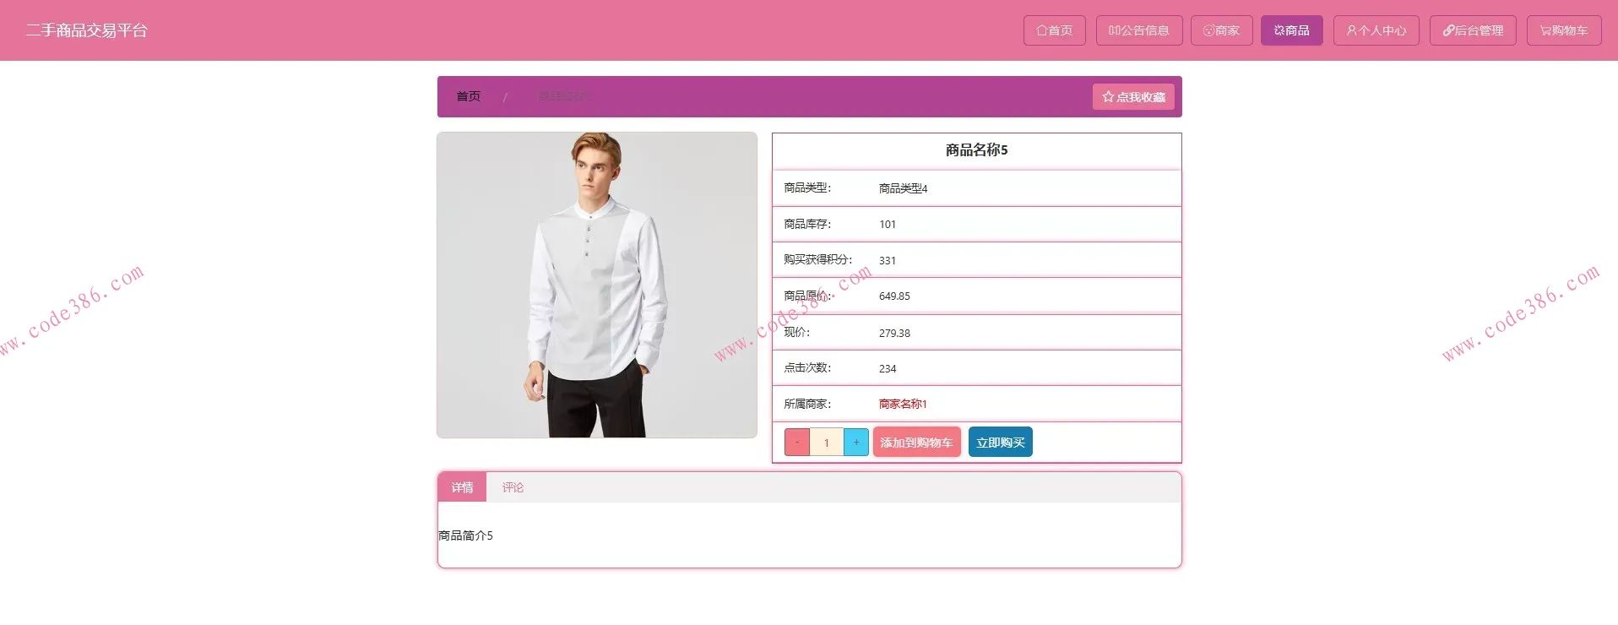Image resolution: width=1618 pixels, height=625 pixels.
Task: Click the original price 649.85
Action: click(x=894, y=296)
